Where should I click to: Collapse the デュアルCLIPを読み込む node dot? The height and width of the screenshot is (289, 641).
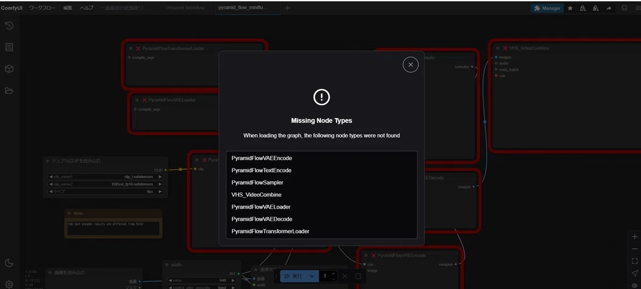[x=48, y=160]
